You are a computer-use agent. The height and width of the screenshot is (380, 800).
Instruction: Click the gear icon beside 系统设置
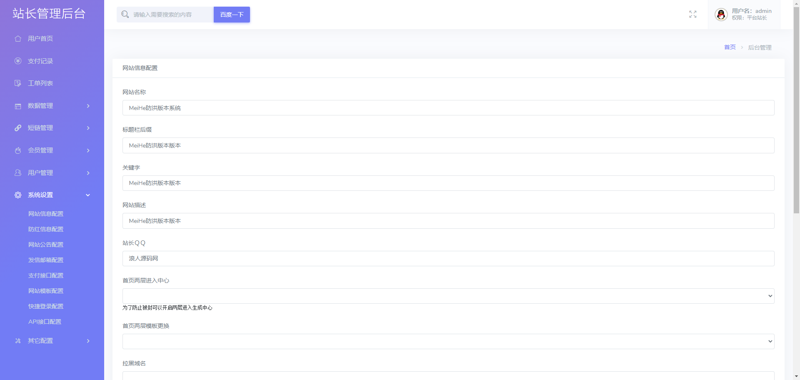(x=18, y=195)
